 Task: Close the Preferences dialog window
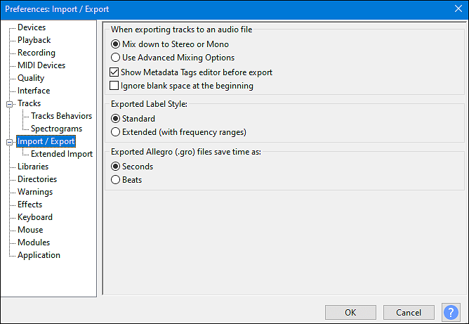(457, 8)
